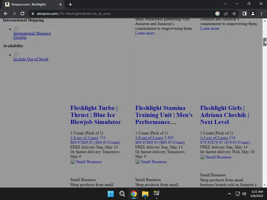Click Stamina Training Unit's $69.95 price
This screenshot has width=267, height=200.
(160, 142)
